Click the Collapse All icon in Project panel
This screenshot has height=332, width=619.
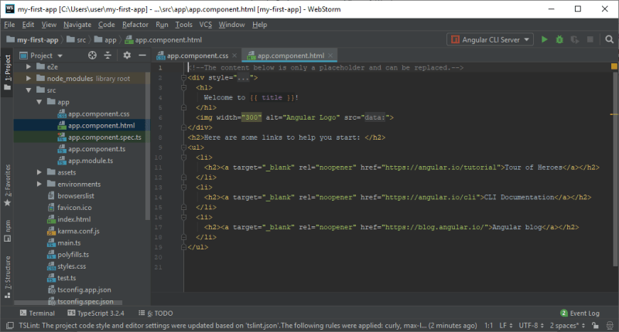click(108, 56)
